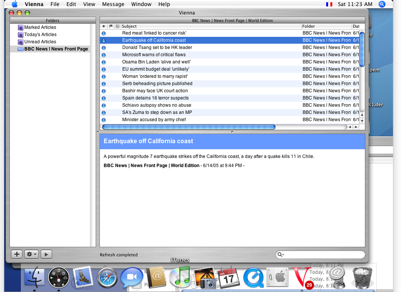Open the Vienna application menu
Screen dimensions: 401x292
click(34, 4)
